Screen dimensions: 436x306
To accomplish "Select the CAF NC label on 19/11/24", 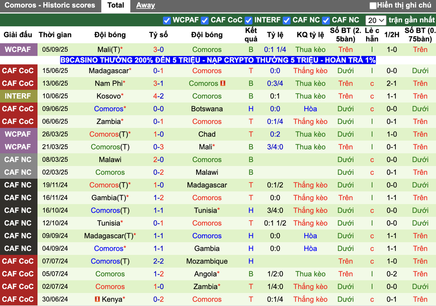I will [x=18, y=185].
